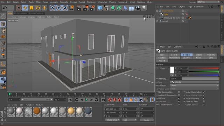Add a light bulb object
This screenshot has height=126, width=224.
click(x=144, y=8)
